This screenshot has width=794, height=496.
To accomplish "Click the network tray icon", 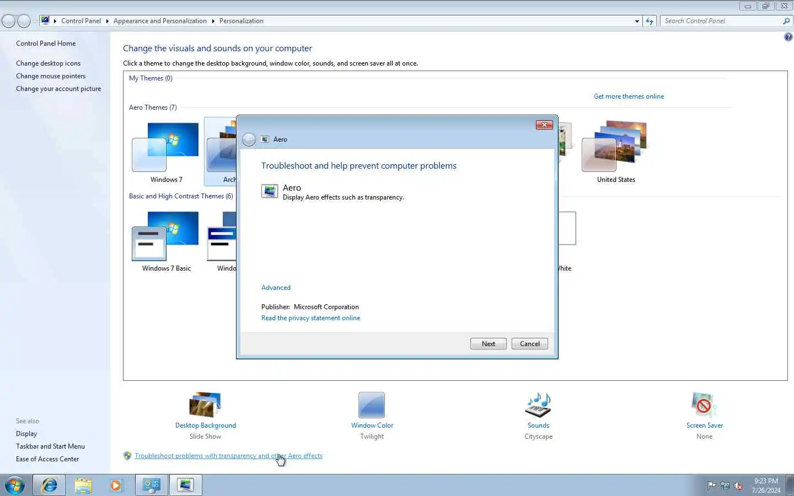I will click(x=725, y=486).
